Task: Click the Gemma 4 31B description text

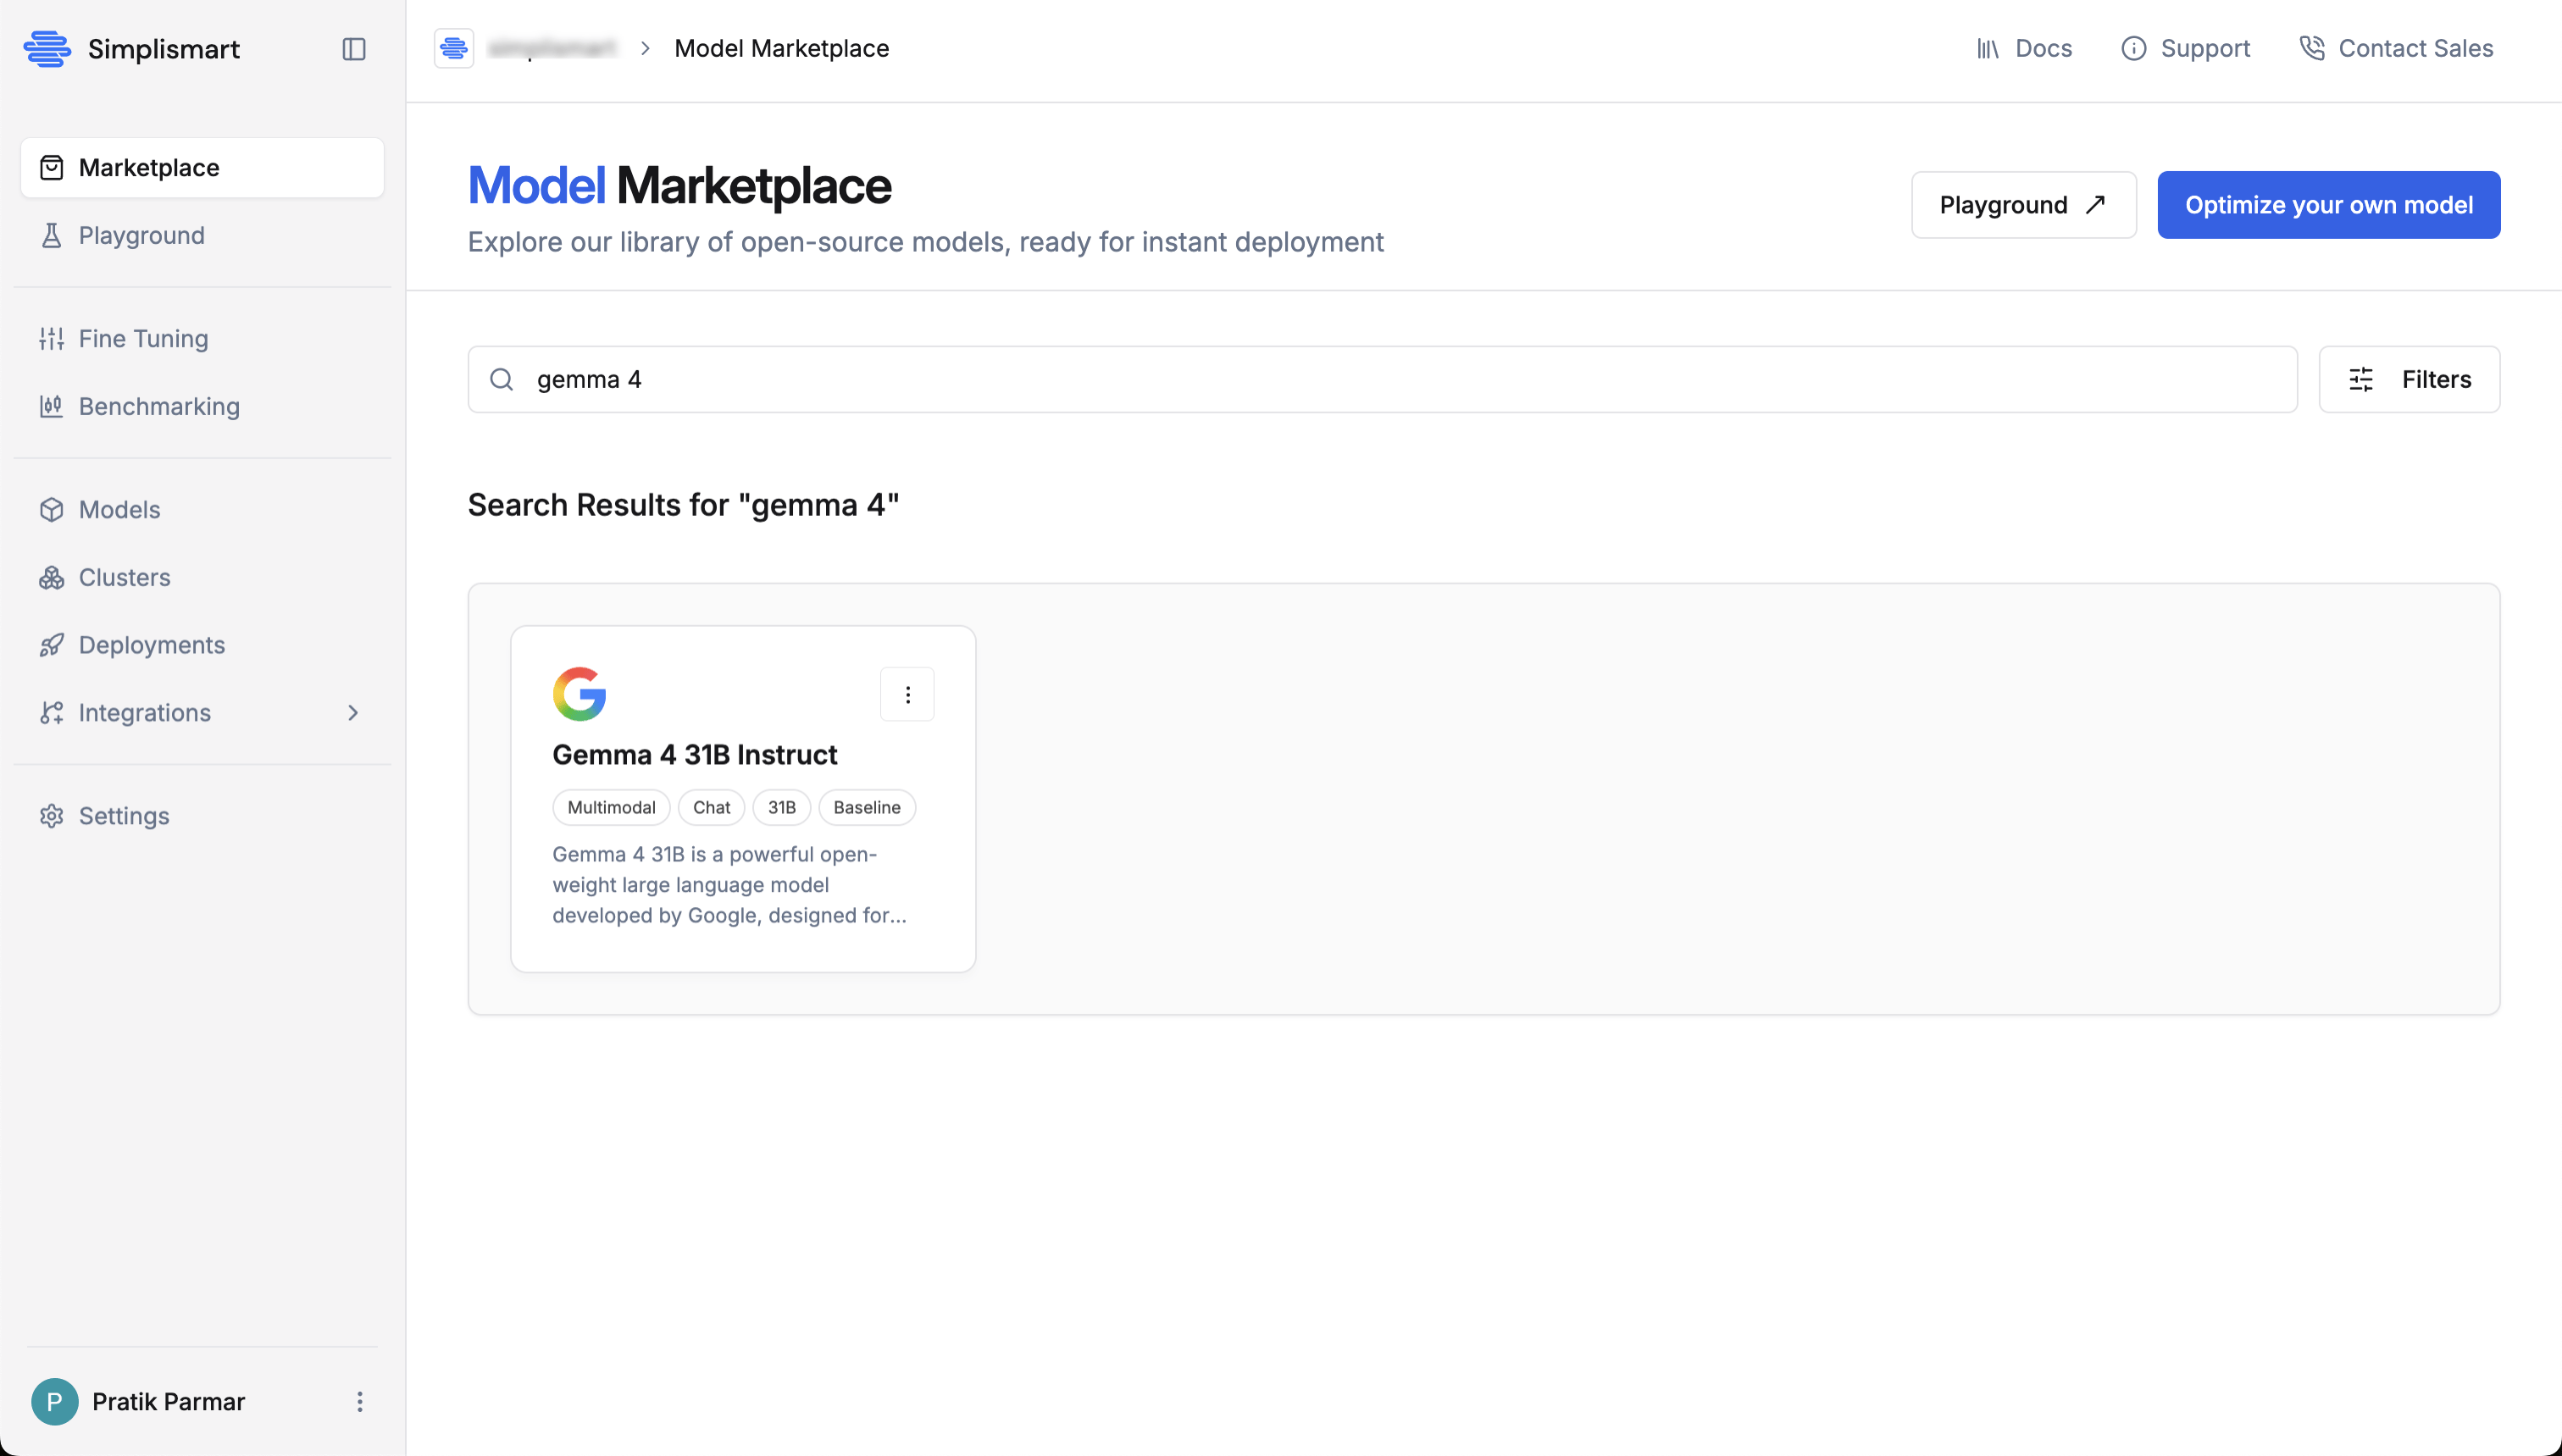Action: click(x=730, y=884)
